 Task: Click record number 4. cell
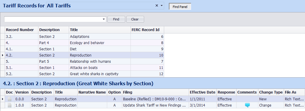[x=22, y=43]
